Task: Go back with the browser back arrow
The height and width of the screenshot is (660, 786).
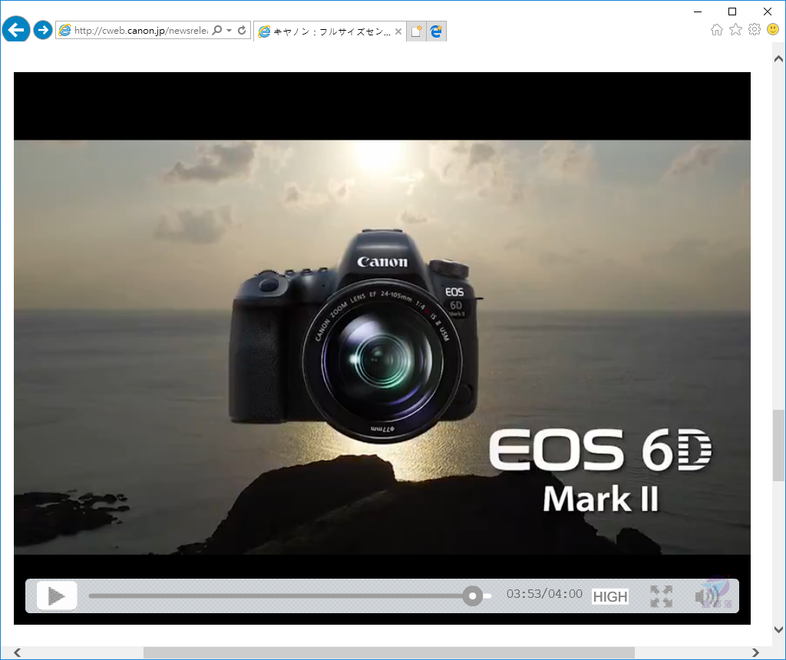Action: pos(16,30)
